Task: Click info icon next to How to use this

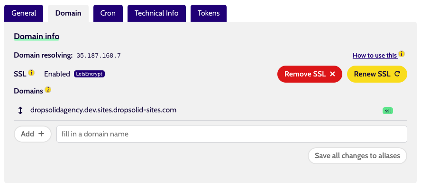Action: (402, 54)
